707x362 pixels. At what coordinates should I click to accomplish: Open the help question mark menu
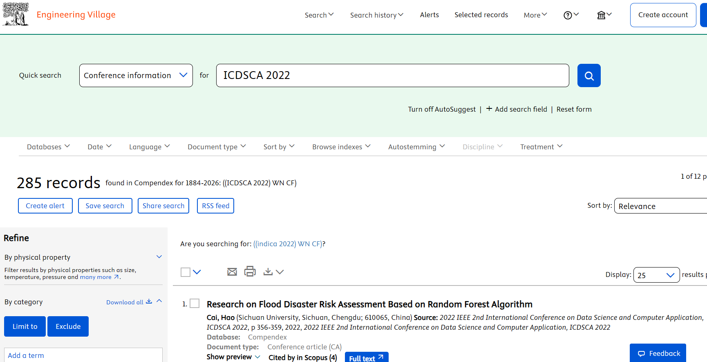coord(571,15)
